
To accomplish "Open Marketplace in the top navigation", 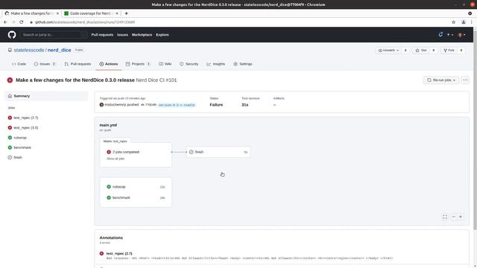I will pyautogui.click(x=142, y=35).
